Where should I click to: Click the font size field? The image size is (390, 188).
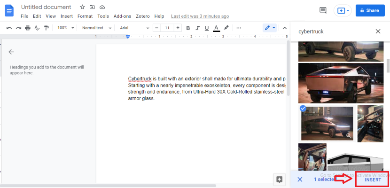[167, 28]
